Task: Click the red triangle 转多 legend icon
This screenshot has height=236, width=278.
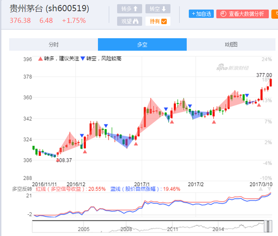Action: [x=40, y=58]
